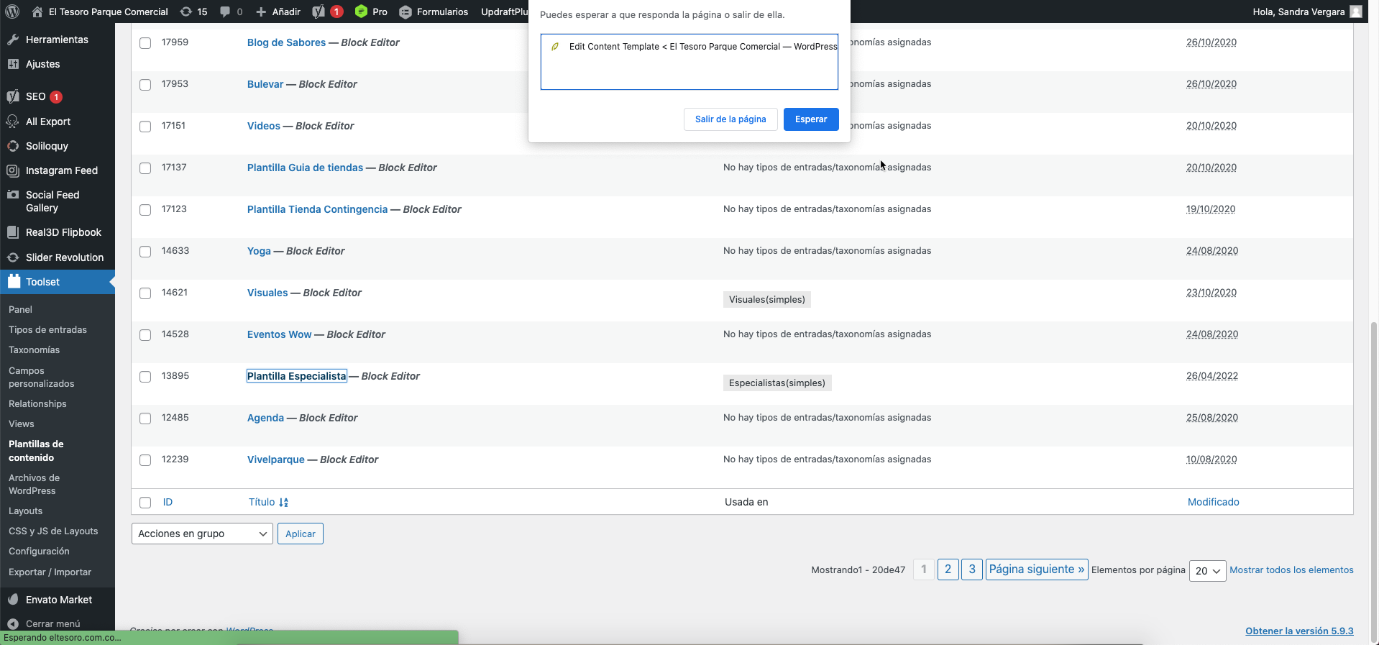Sort by the ID column footer

tap(168, 502)
